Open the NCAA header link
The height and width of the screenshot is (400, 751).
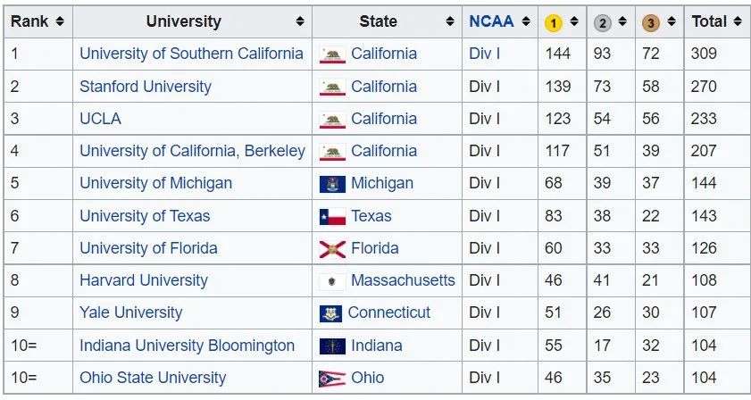(x=491, y=21)
